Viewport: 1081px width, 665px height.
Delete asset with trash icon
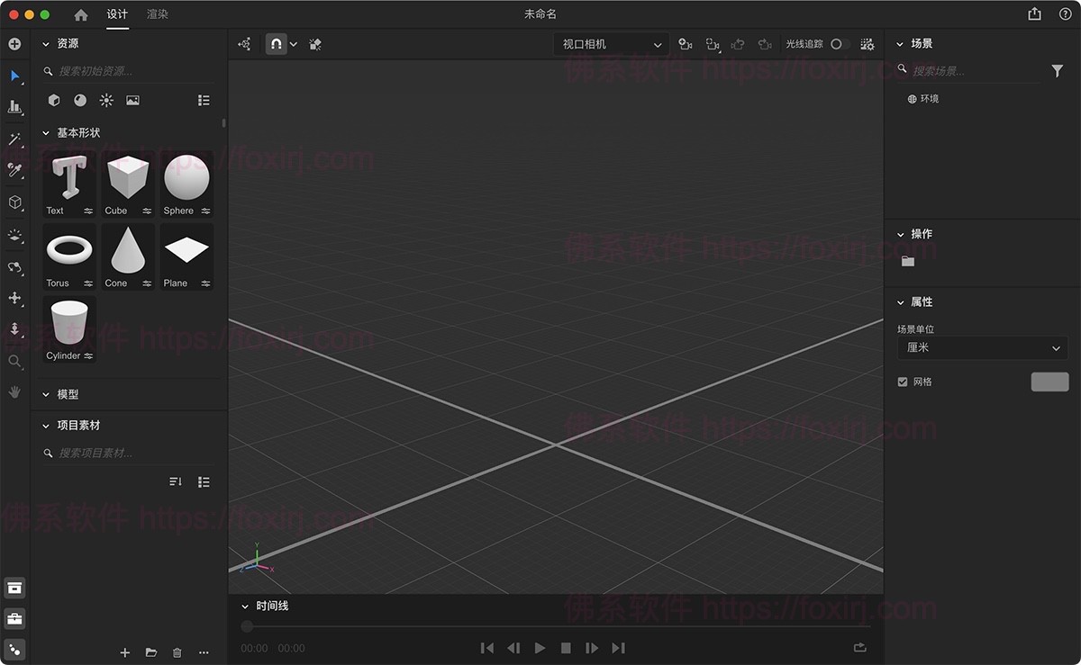[177, 652]
